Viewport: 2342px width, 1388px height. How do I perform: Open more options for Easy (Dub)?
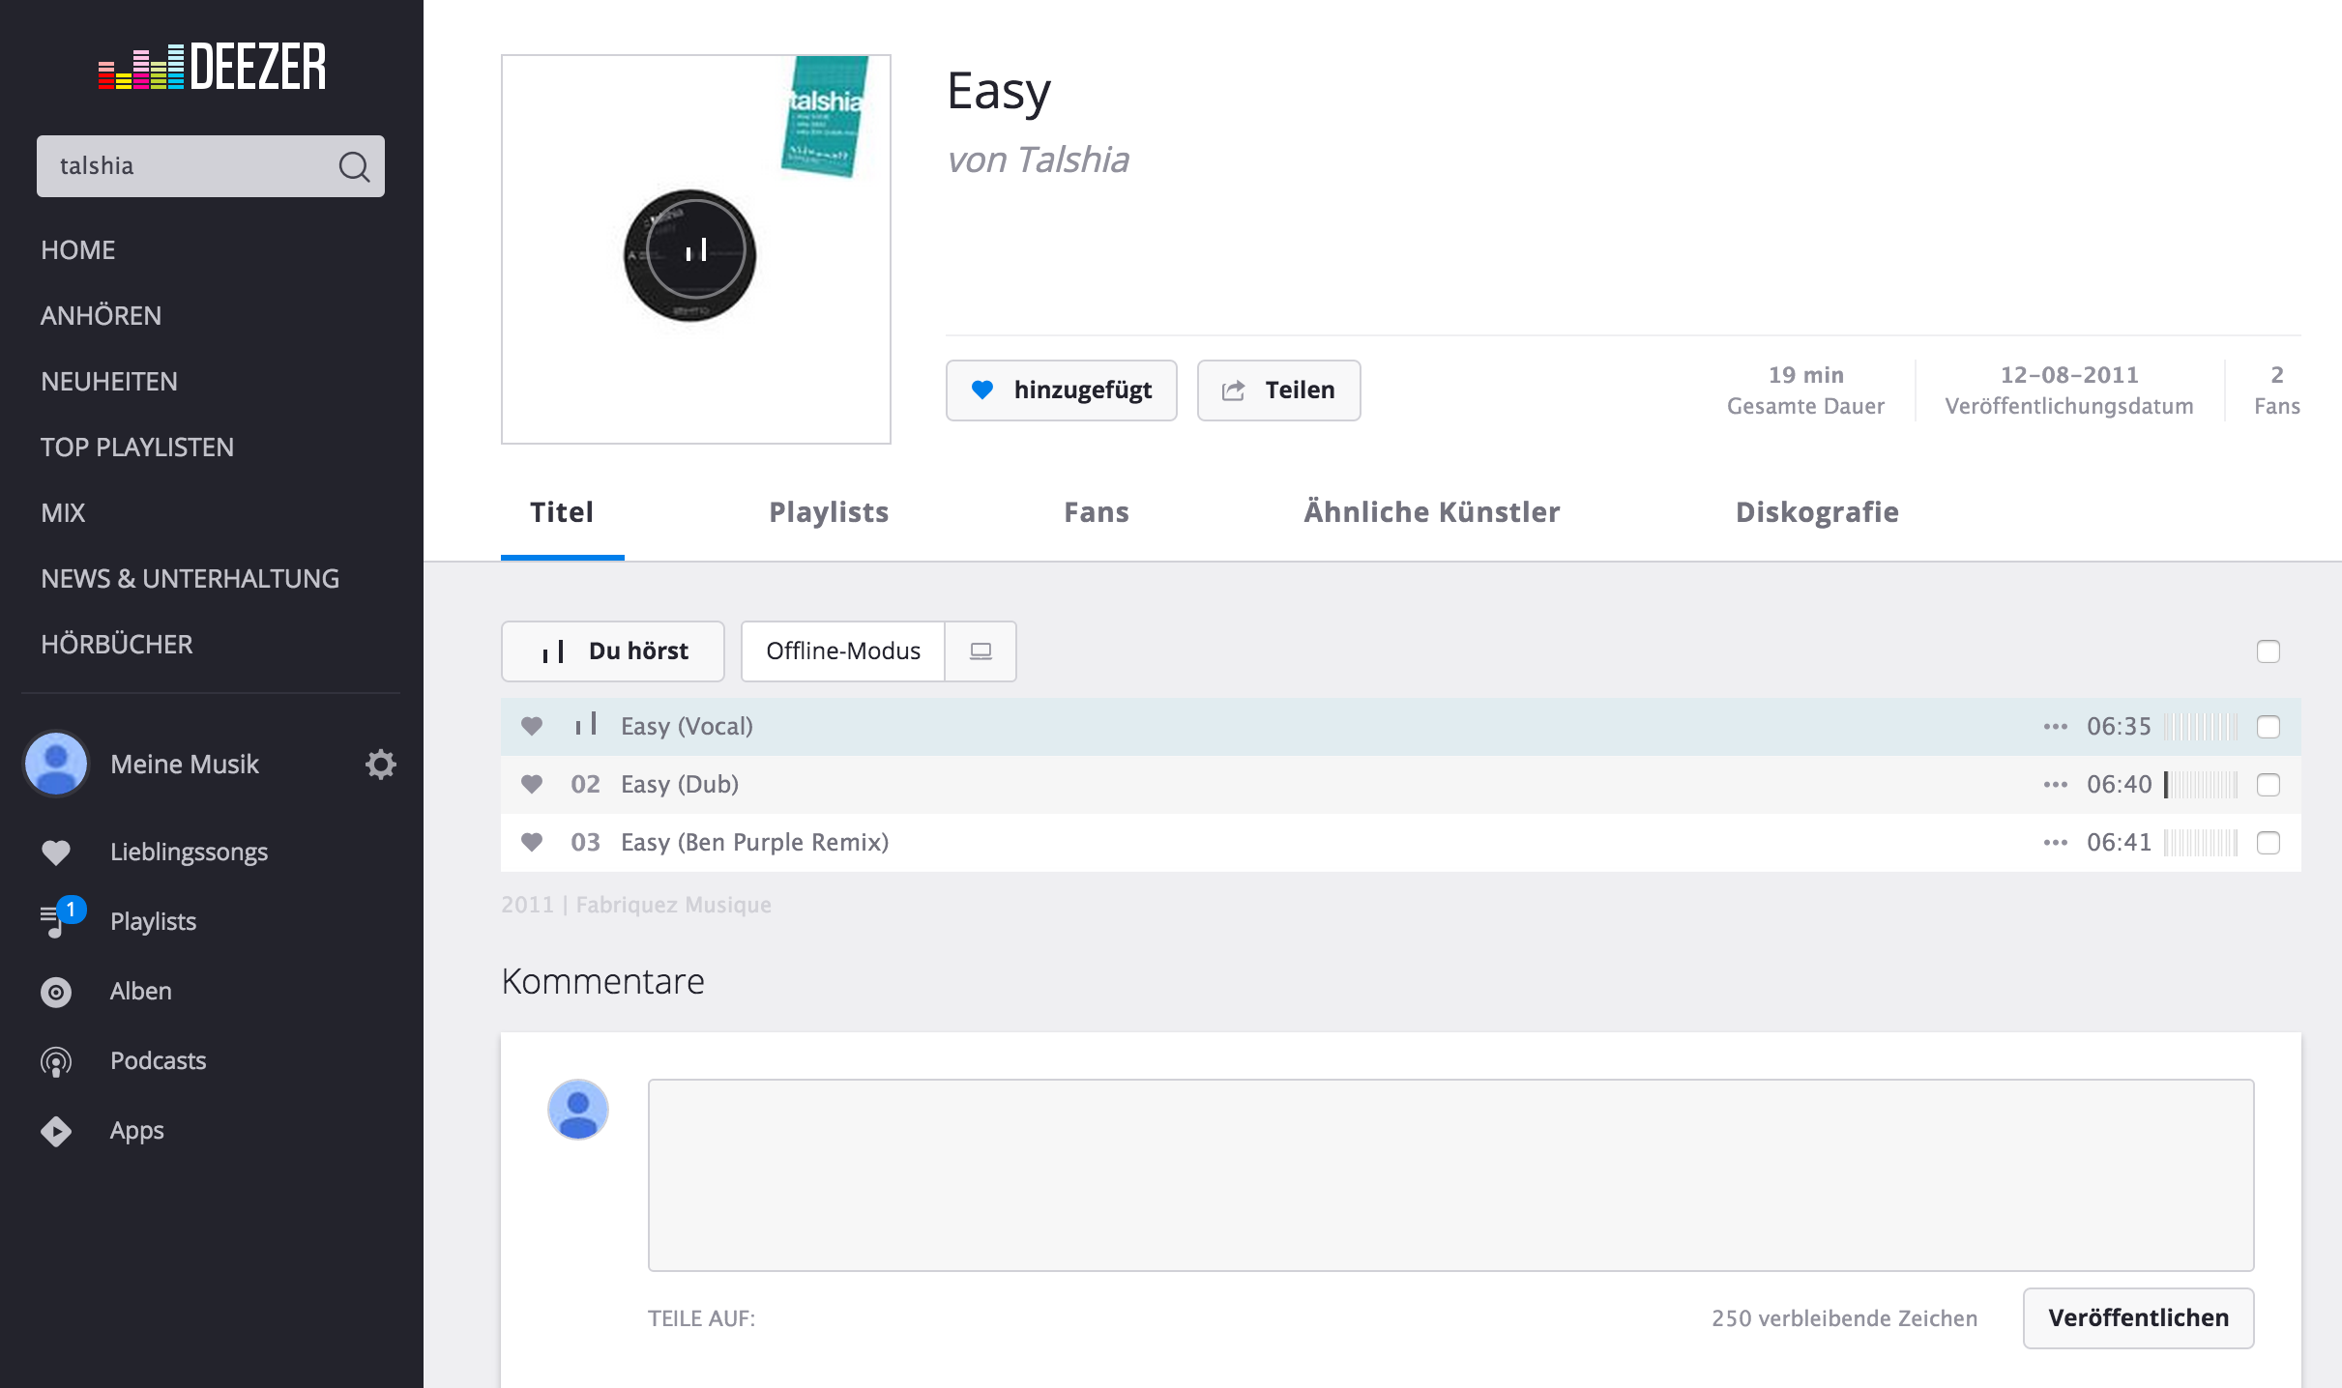[2056, 785]
